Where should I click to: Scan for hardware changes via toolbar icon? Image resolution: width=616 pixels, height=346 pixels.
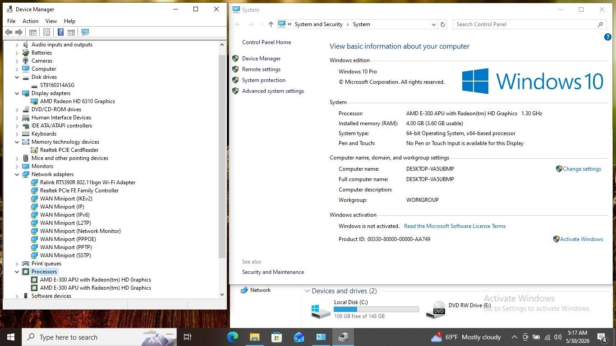pos(85,32)
